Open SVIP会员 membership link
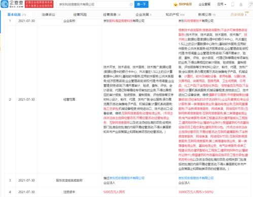The height and width of the screenshot is (197, 253). pos(185,4)
